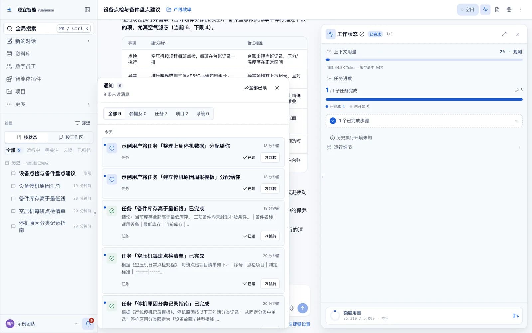Close the notification panel
This screenshot has height=333, width=532.
tap(277, 88)
